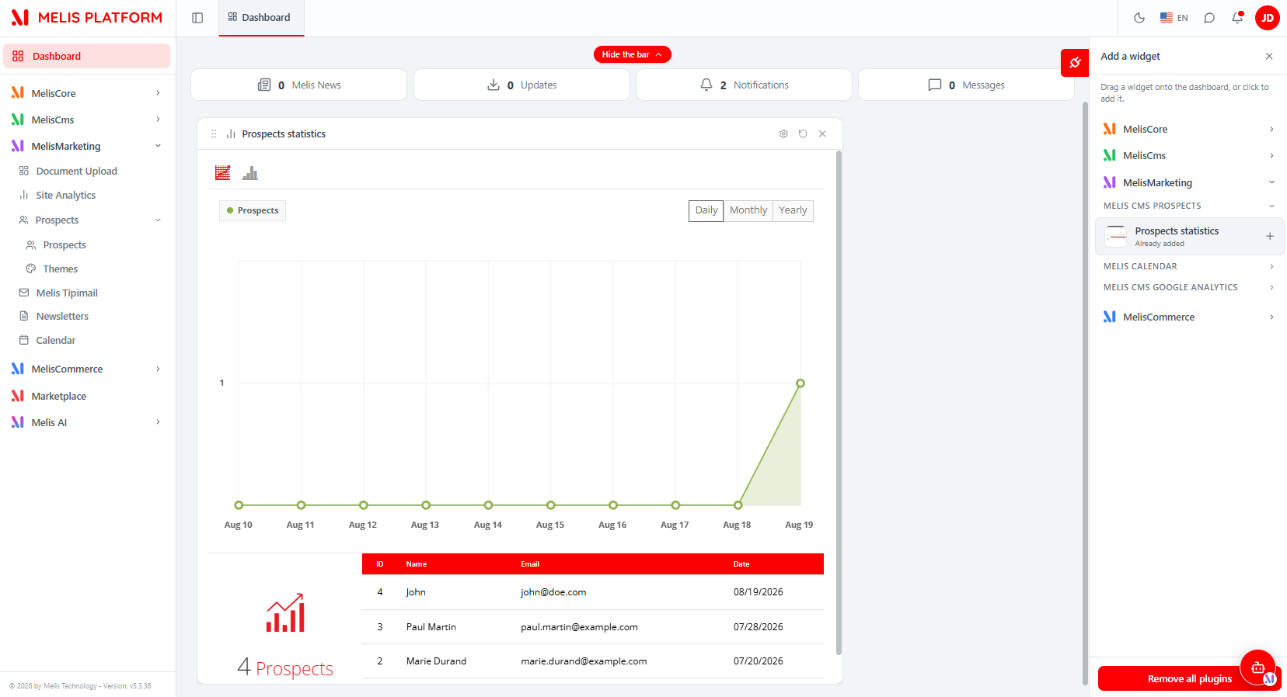Expand MelisCommerce in Add a widget panel
The width and height of the screenshot is (1287, 697).
click(x=1188, y=317)
